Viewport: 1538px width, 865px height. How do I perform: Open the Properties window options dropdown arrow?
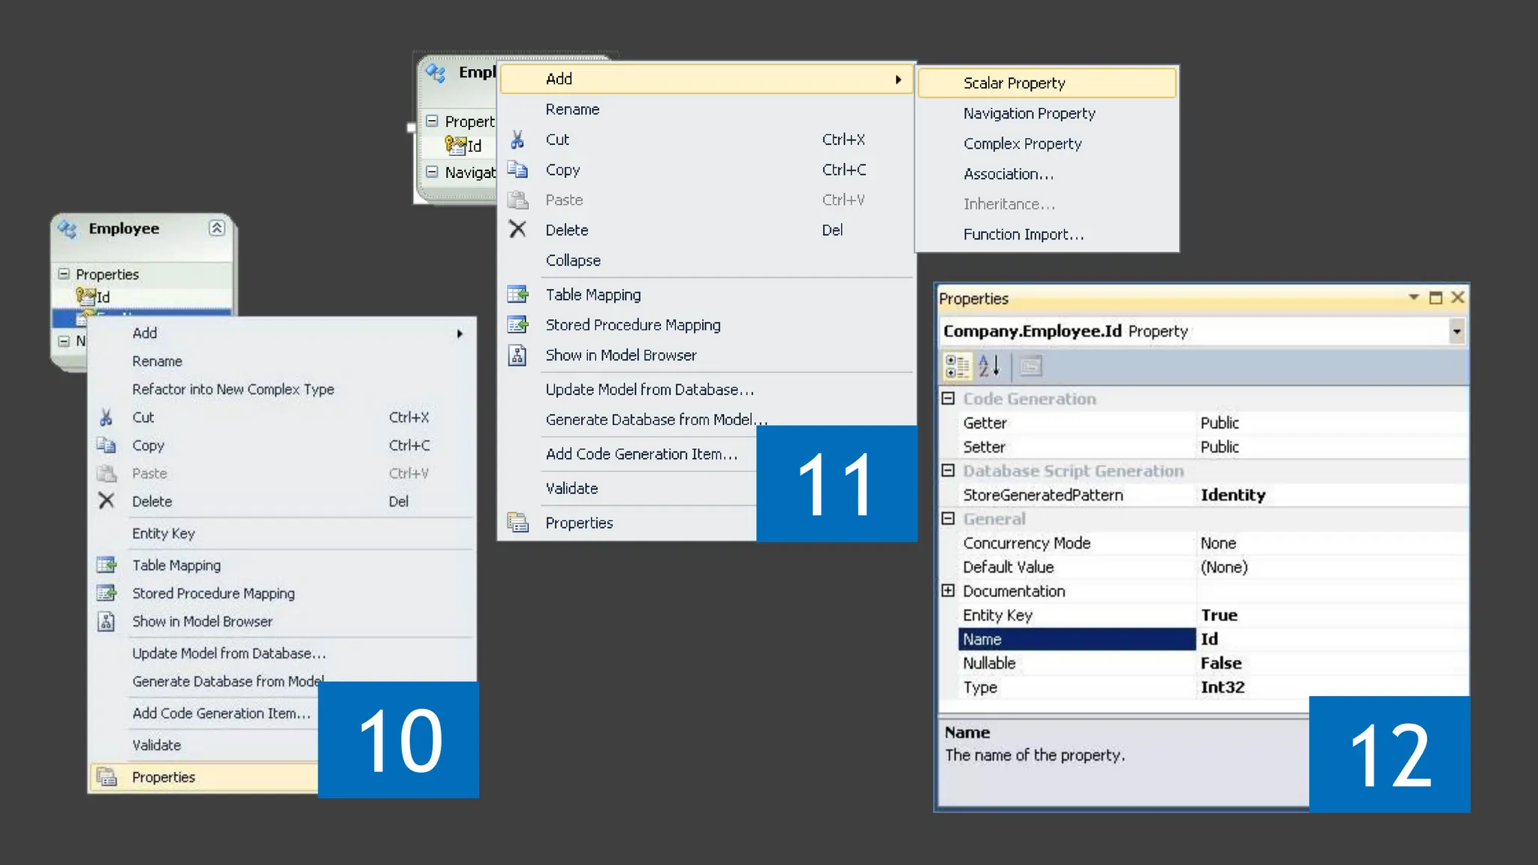(x=1413, y=297)
